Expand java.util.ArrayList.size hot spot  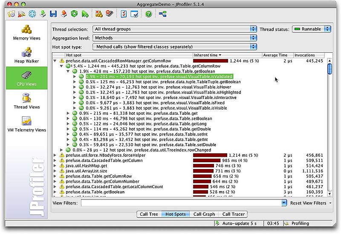pyautogui.click(x=55, y=171)
